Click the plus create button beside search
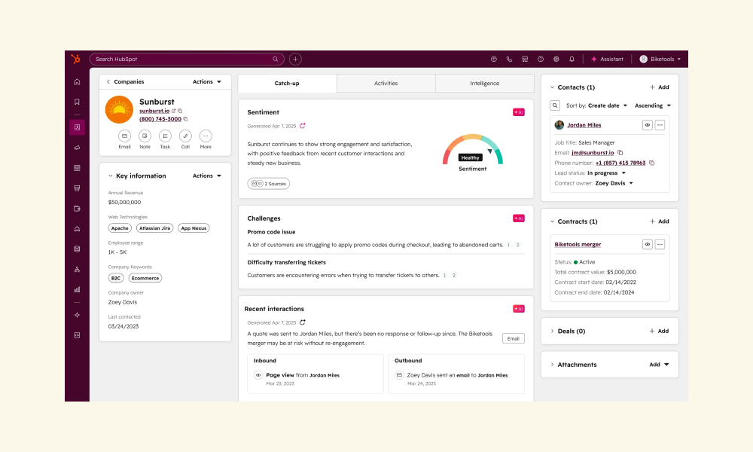Viewport: 753px width, 452px height. click(295, 59)
